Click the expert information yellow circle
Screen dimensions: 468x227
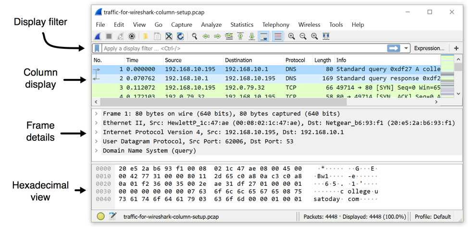tap(100, 216)
